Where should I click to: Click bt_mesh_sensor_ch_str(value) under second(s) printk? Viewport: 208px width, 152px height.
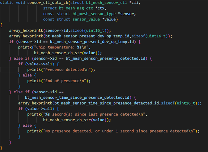[x=76, y=120]
